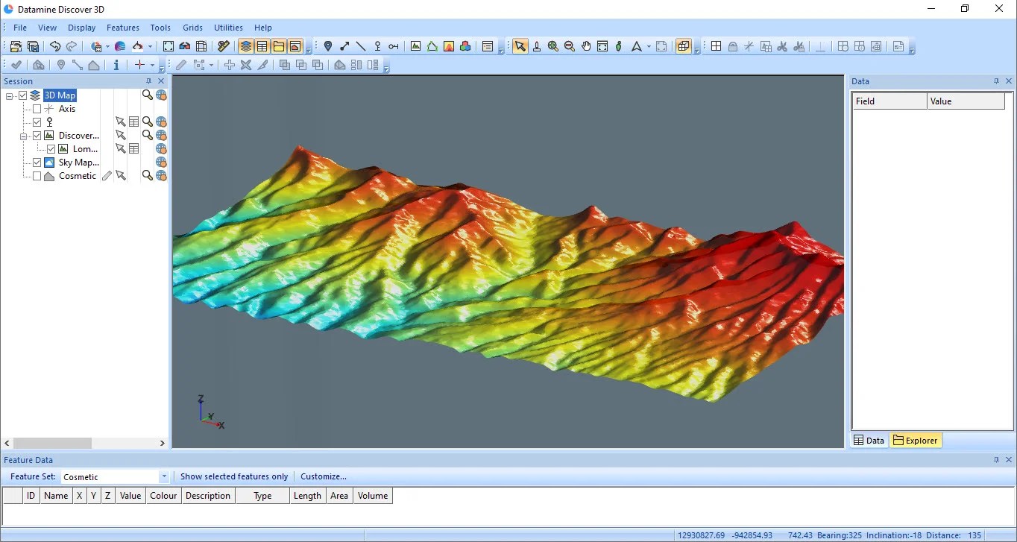The image size is (1017, 542).
Task: Open the Grids menu
Action: (192, 28)
